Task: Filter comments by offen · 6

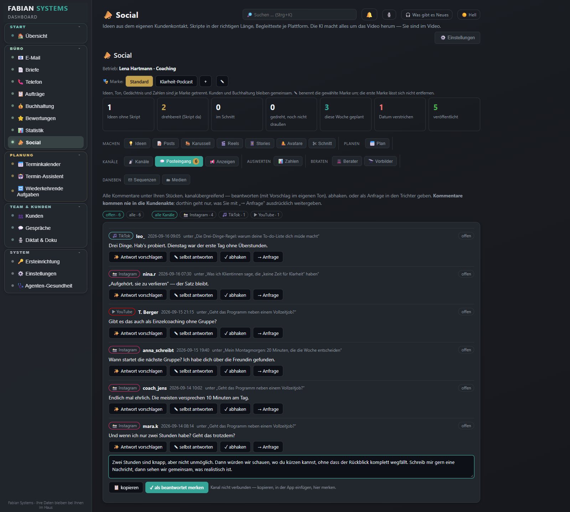Action: point(113,214)
